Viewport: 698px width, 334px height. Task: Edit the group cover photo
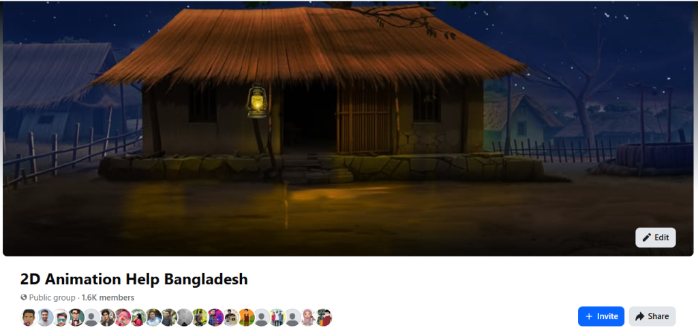pos(655,237)
